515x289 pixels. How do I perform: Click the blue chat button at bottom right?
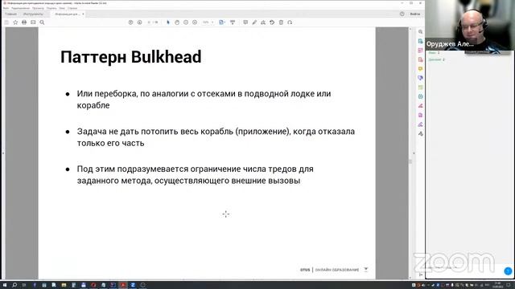tap(508, 271)
